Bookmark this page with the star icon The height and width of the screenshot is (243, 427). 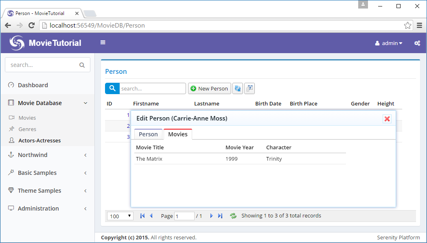coord(407,26)
